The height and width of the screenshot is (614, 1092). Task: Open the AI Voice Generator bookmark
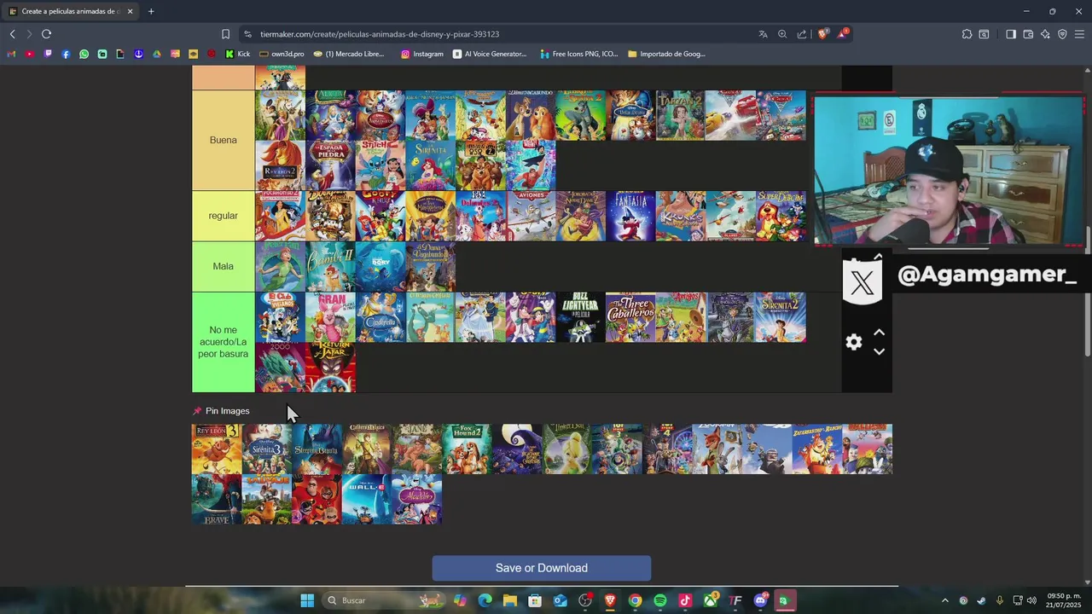click(x=490, y=54)
